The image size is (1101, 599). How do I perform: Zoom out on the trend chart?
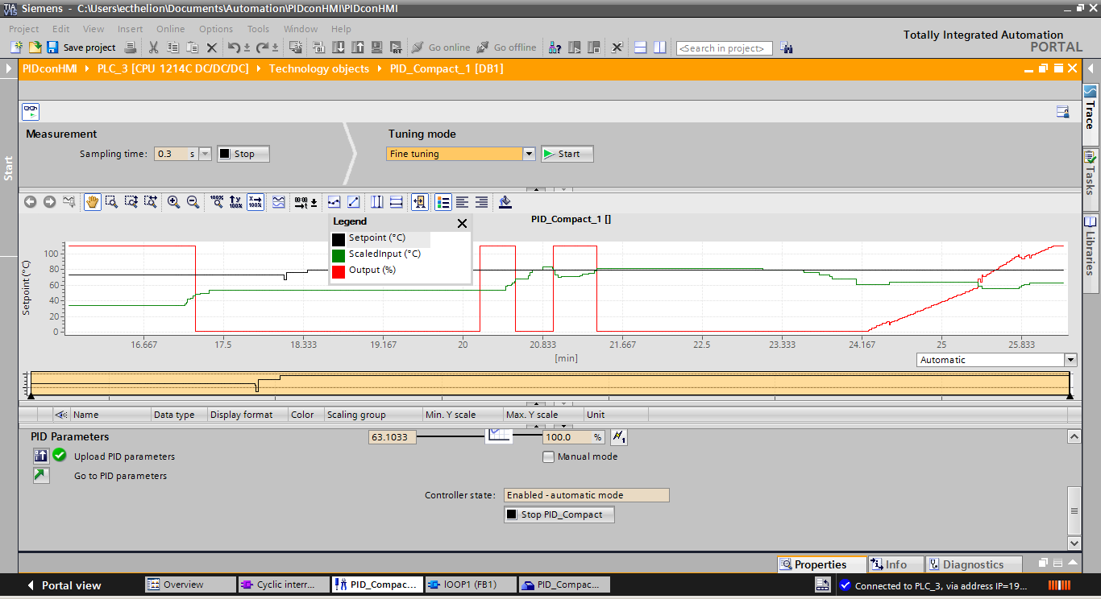tap(193, 202)
